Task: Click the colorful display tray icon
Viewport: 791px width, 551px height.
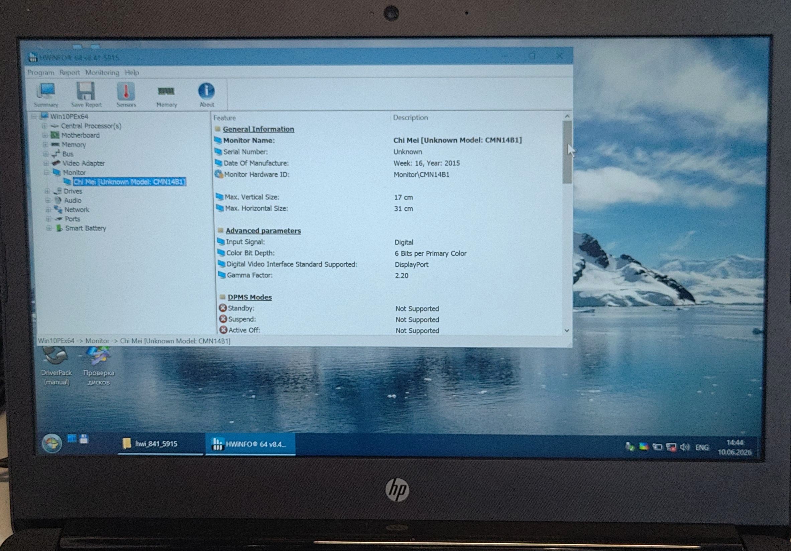Action: (x=643, y=447)
